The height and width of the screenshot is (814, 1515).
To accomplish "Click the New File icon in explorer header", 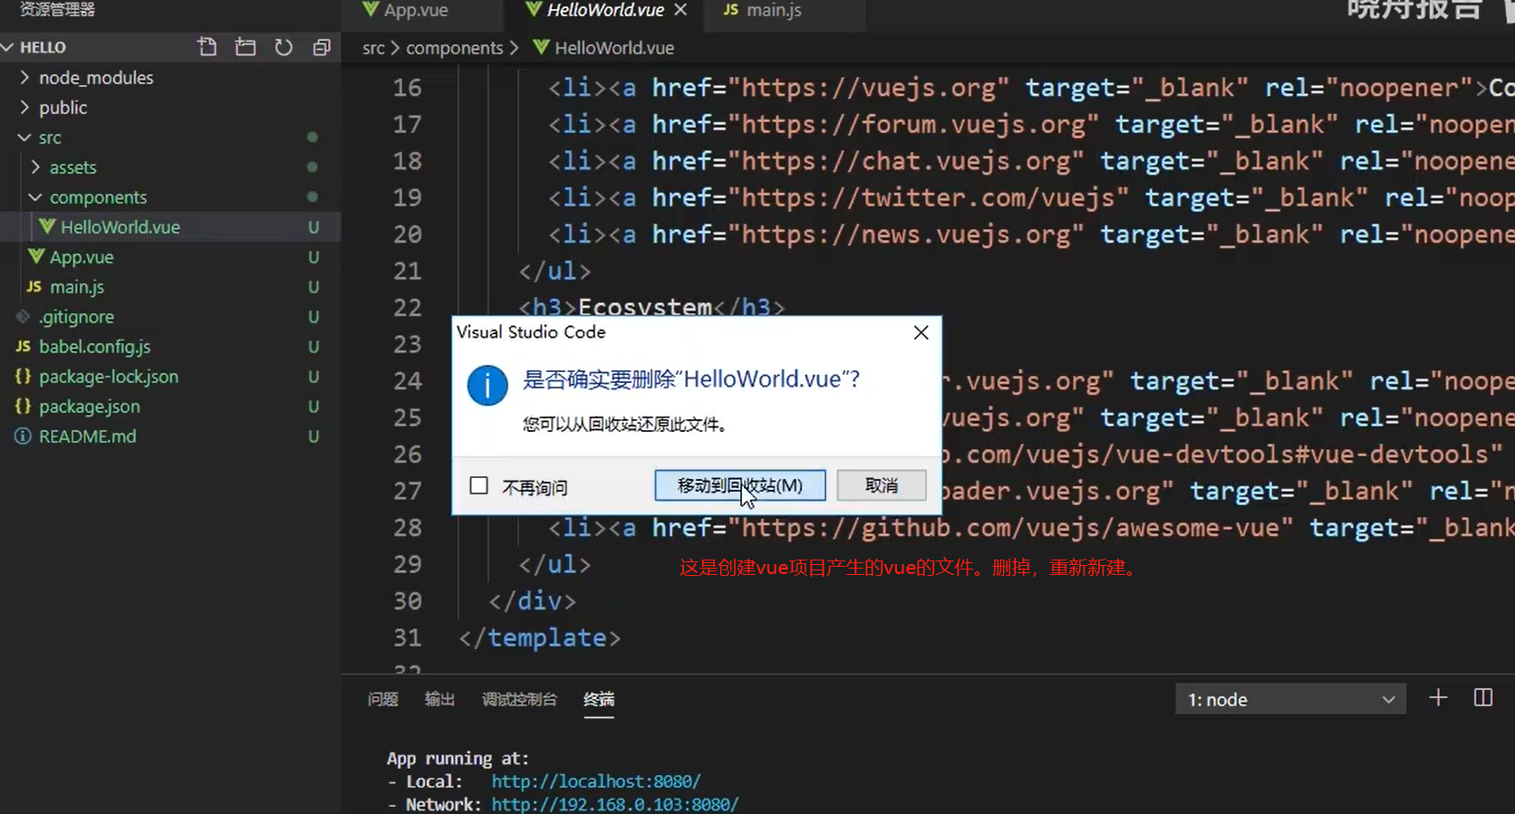I will pos(207,47).
